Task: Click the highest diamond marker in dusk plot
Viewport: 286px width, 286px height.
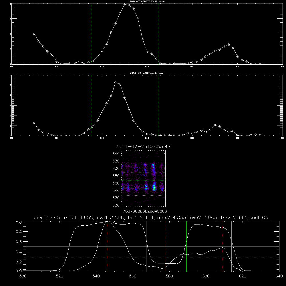Action: (x=115, y=83)
